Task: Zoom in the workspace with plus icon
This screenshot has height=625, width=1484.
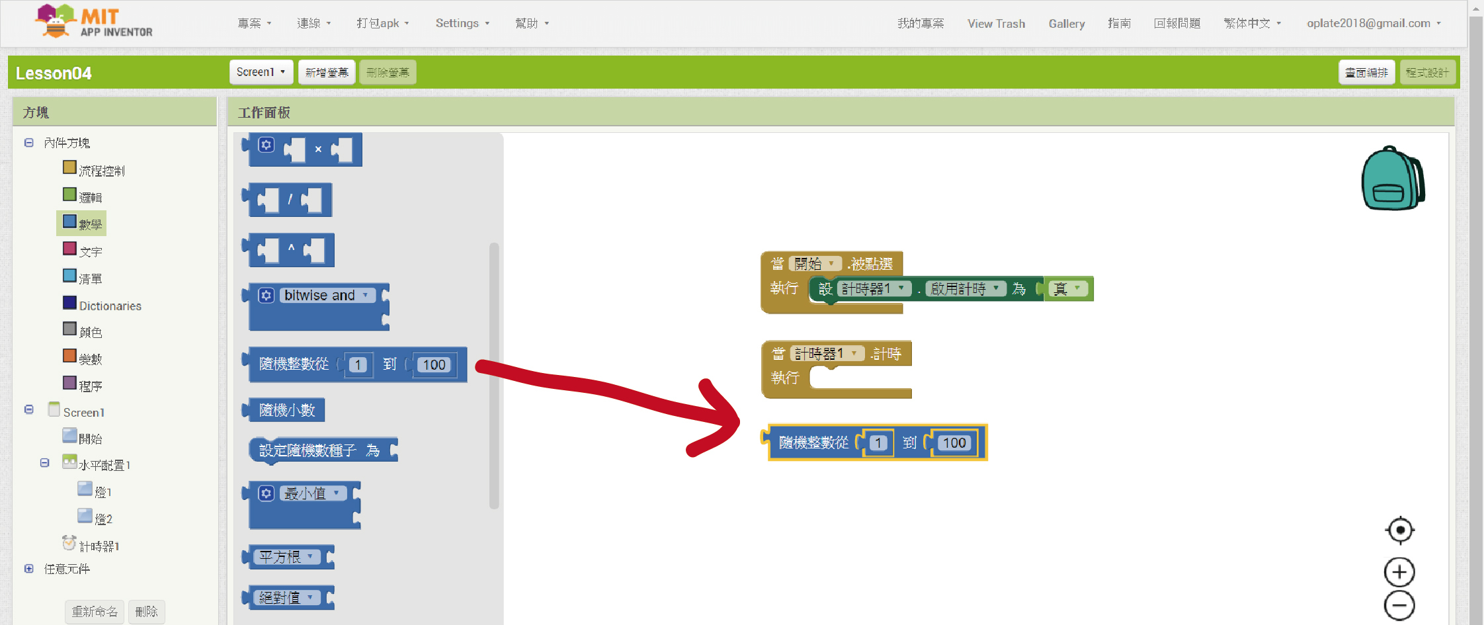Action: point(1399,572)
